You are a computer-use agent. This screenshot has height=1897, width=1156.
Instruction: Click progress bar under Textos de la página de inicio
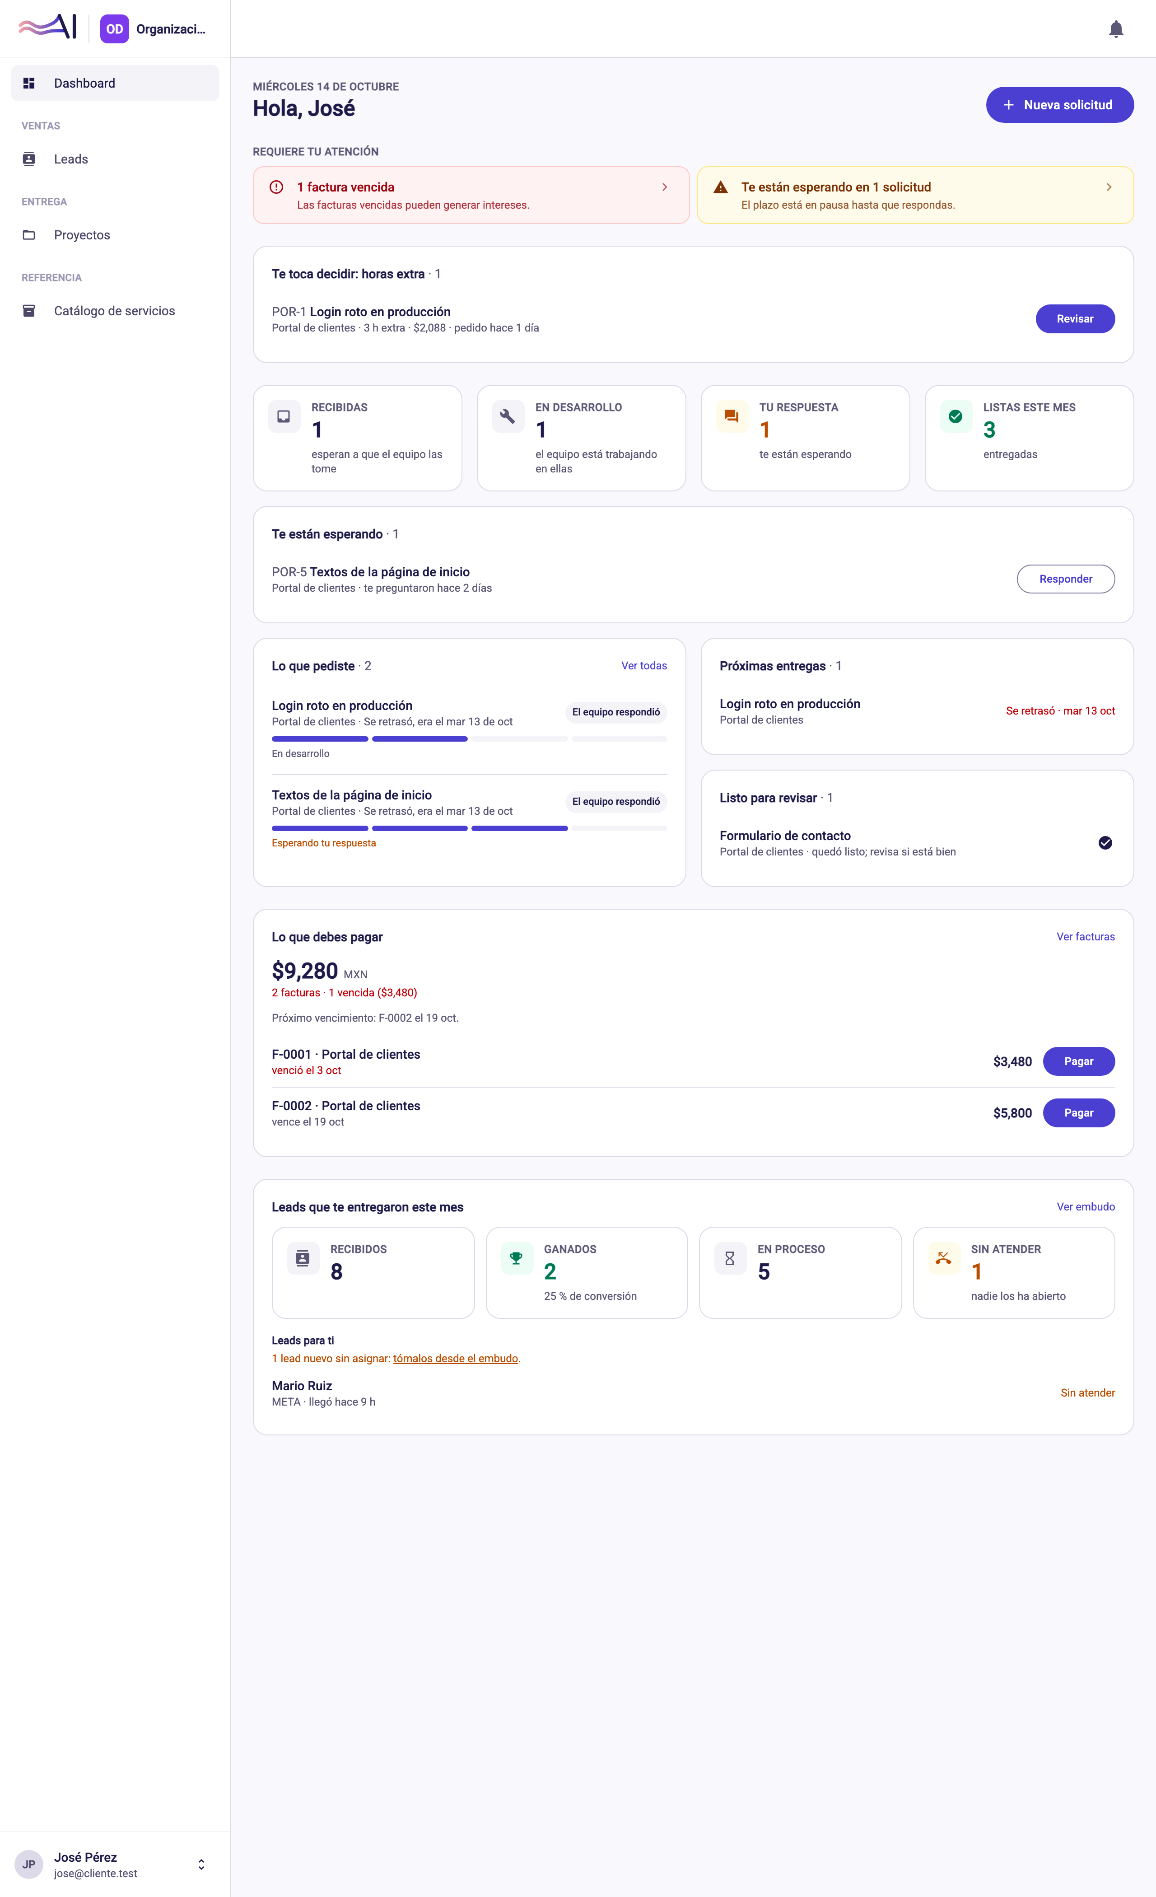(x=470, y=828)
